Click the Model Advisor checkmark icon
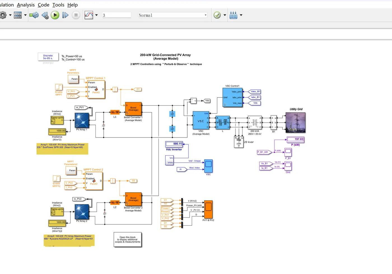This screenshot has width=392, height=274. (217, 15)
